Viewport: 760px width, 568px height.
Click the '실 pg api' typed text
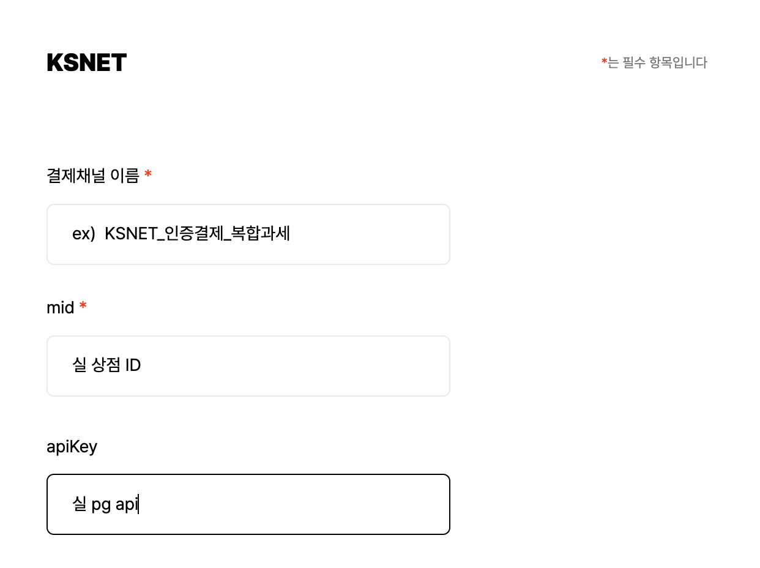[105, 506]
